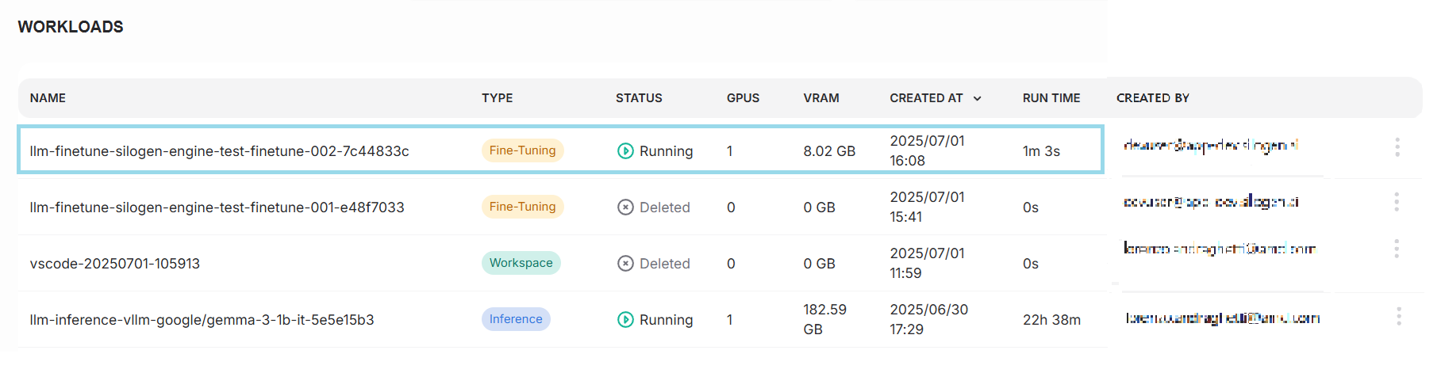1441x373 pixels.
Task: Click Running status icon on gemma inference row
Action: [x=625, y=320]
